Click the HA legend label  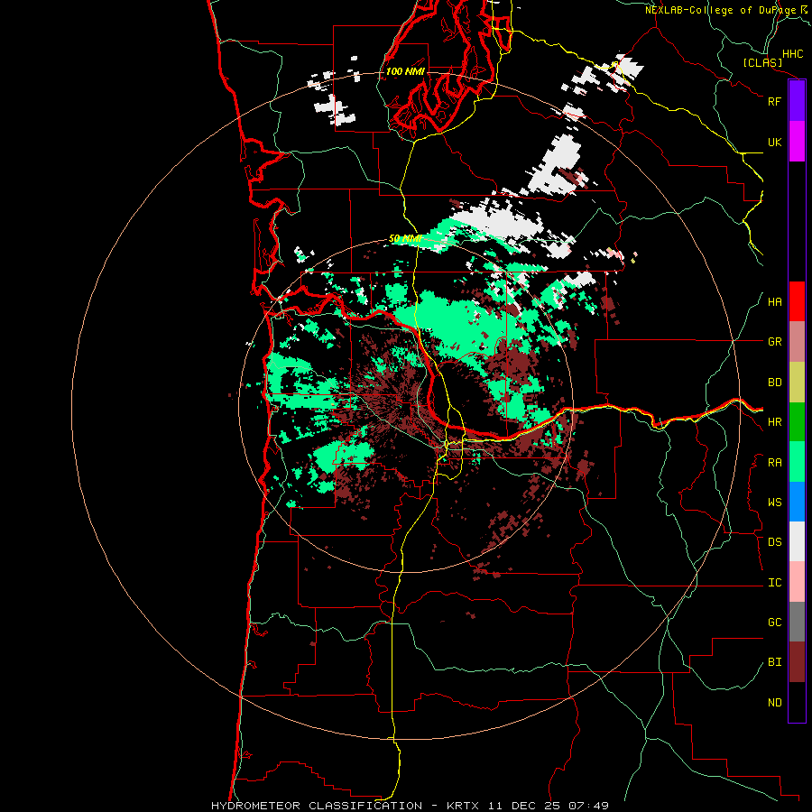click(774, 302)
